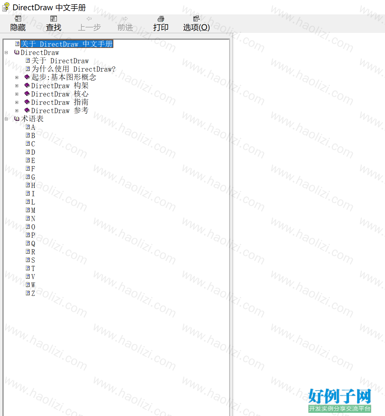Open glossary letter O
The height and width of the screenshot is (416, 385).
33,227
